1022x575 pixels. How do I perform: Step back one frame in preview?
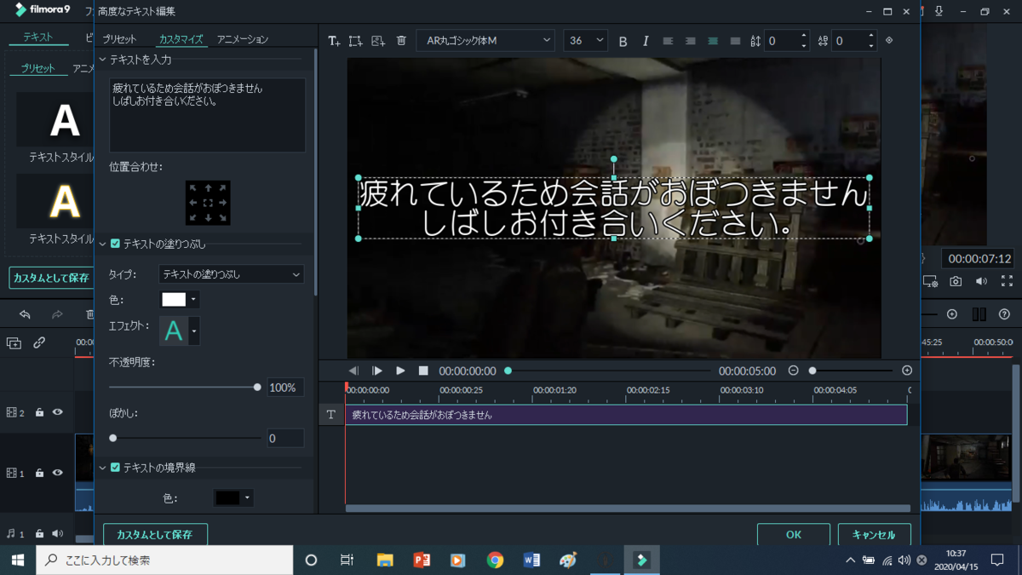click(353, 371)
